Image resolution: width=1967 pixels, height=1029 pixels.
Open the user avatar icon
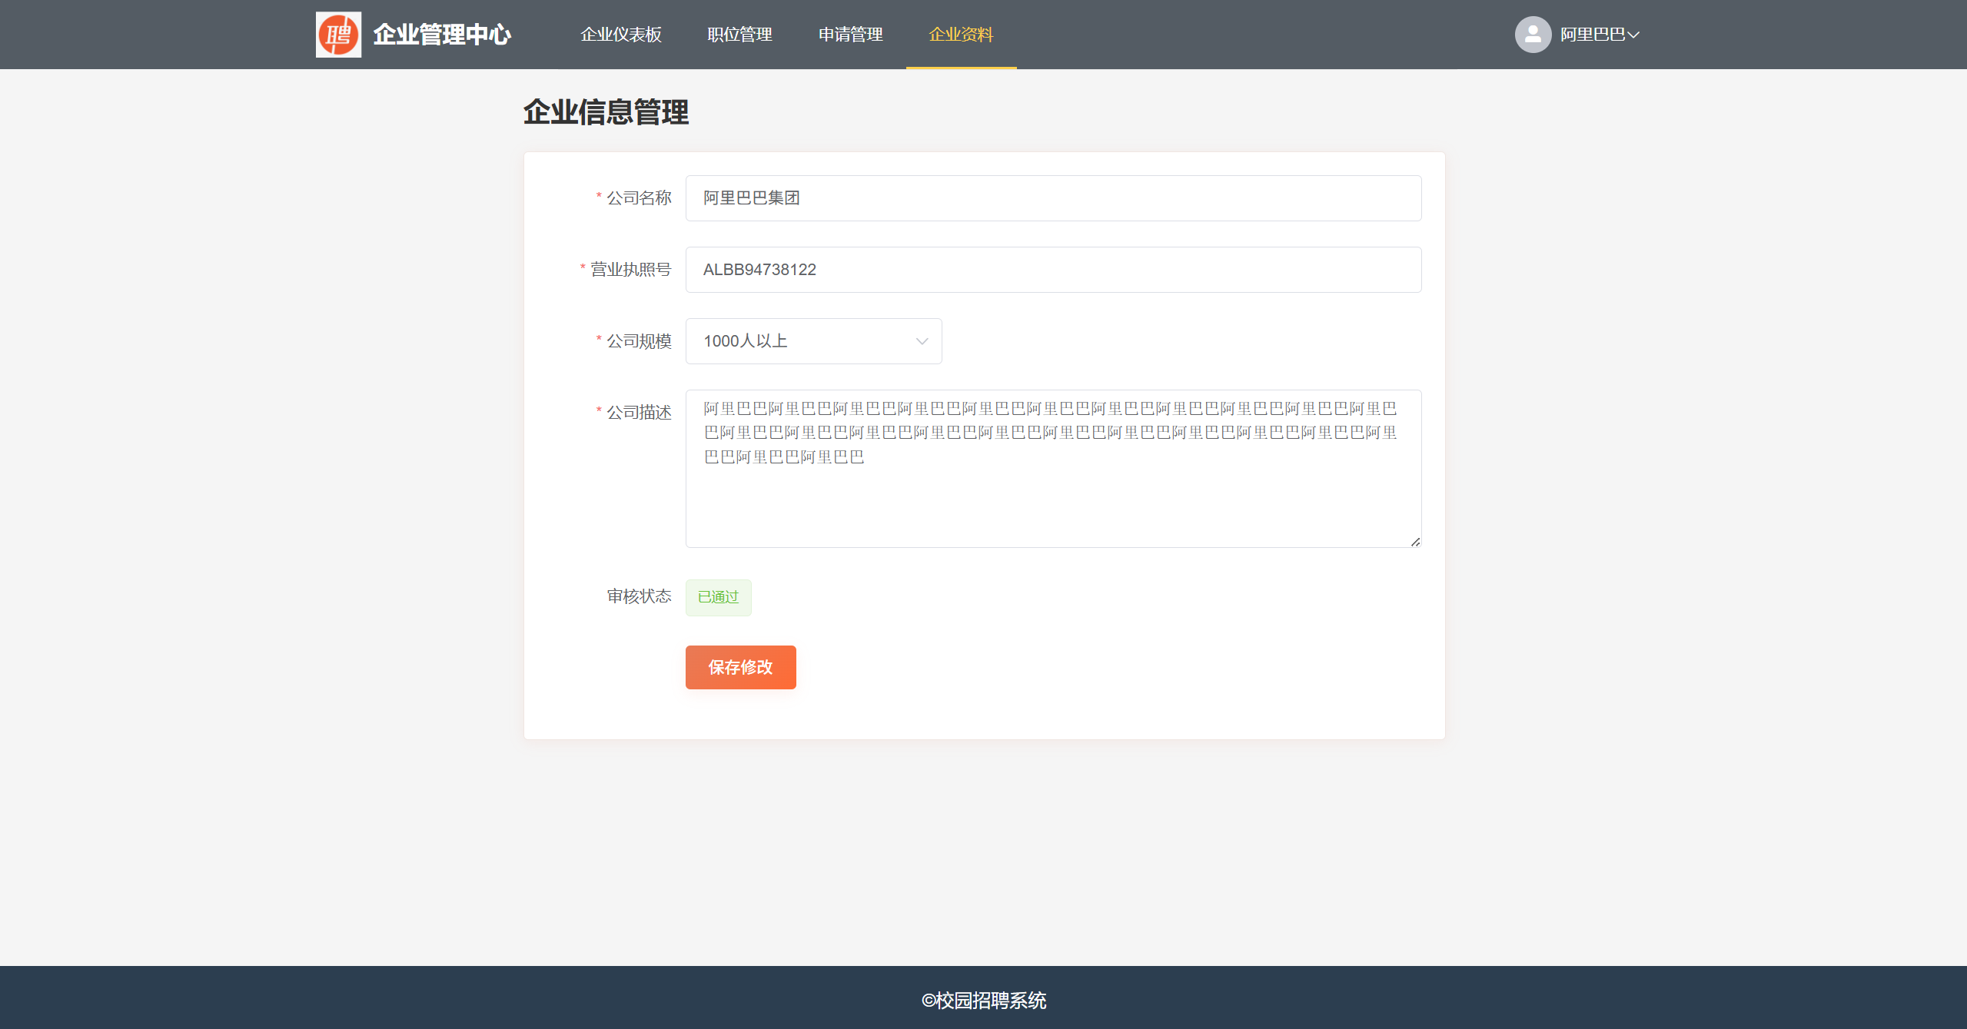point(1532,34)
